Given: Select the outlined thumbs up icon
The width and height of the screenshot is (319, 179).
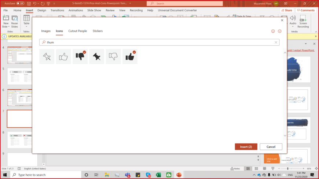Looking at the screenshot, I should click(63, 56).
